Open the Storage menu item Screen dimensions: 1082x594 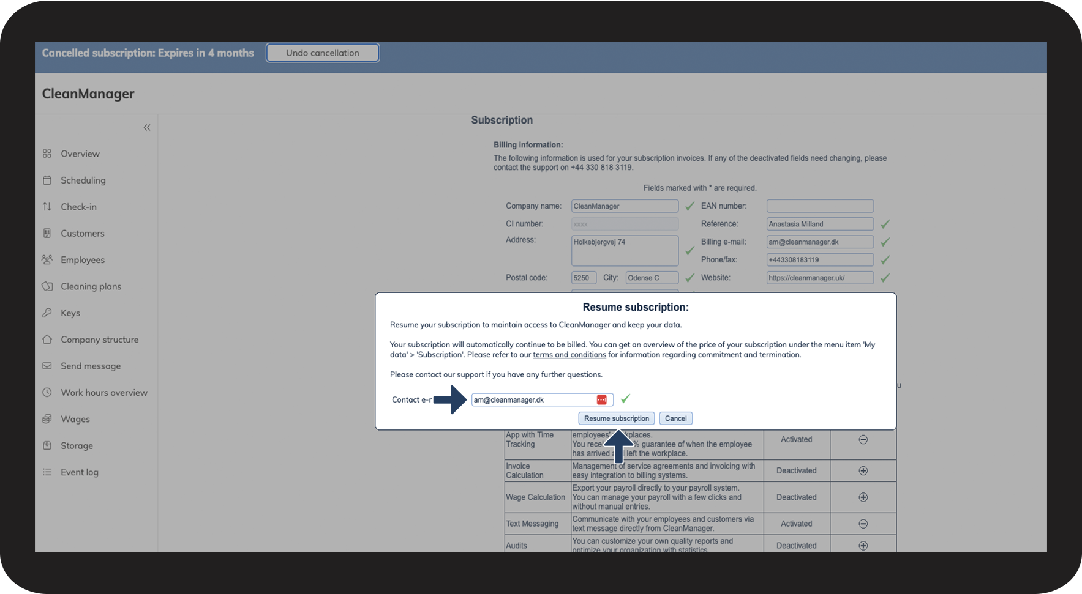[77, 446]
